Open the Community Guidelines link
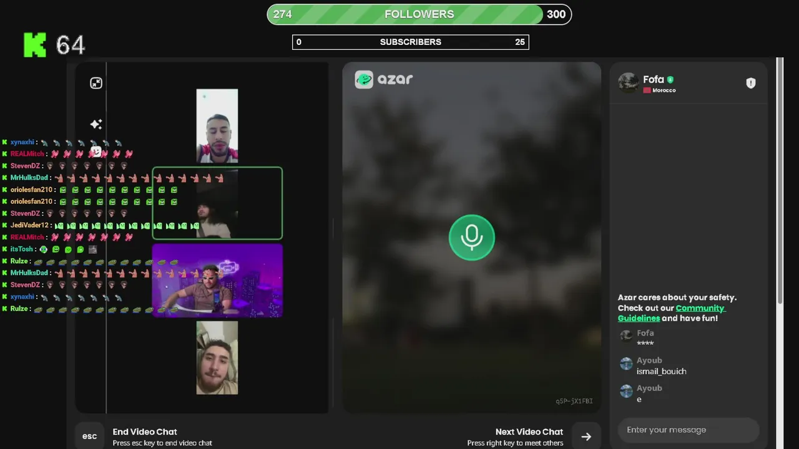The width and height of the screenshot is (799, 449). pos(672,313)
